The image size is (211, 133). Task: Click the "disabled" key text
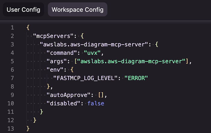click(x=63, y=103)
